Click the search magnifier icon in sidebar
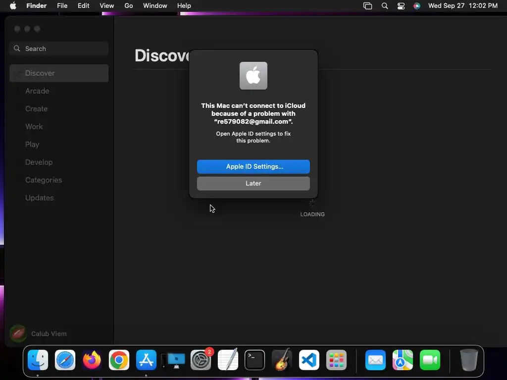This screenshot has width=507, height=380. tap(17, 48)
